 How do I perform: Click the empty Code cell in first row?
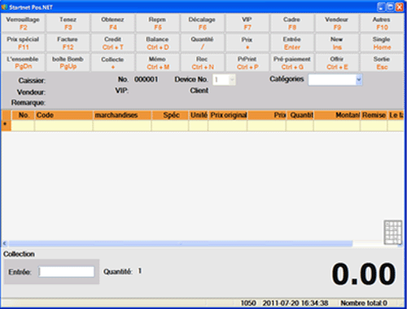click(63, 126)
